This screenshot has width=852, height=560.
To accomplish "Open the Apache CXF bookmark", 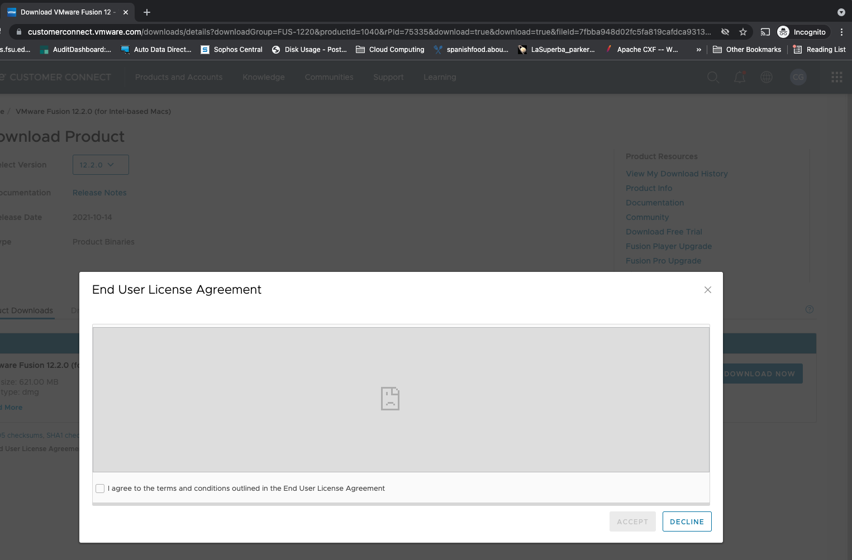I will point(641,50).
